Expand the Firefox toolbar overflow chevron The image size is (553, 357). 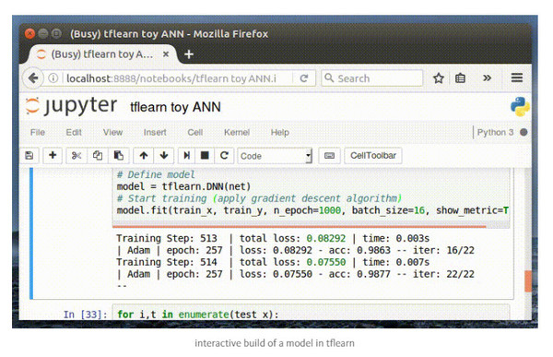[487, 77]
